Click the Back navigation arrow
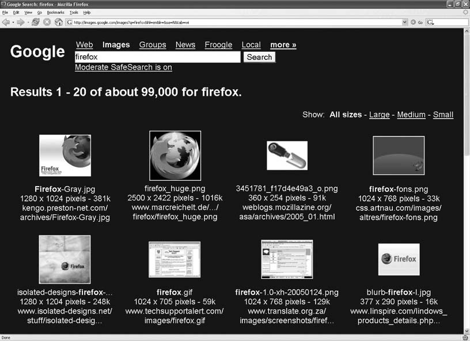This screenshot has height=341, width=470. click(6, 22)
